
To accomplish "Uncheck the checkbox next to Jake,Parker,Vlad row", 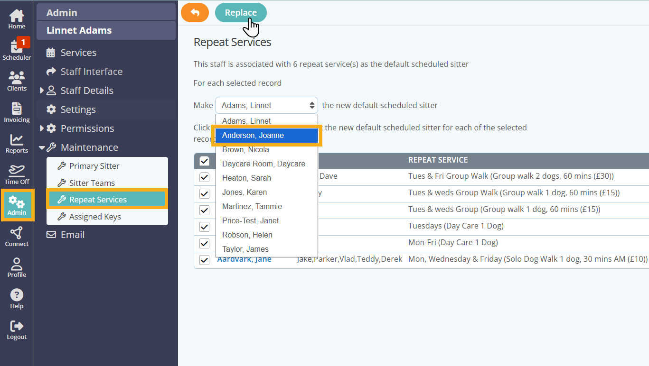I will tap(204, 259).
